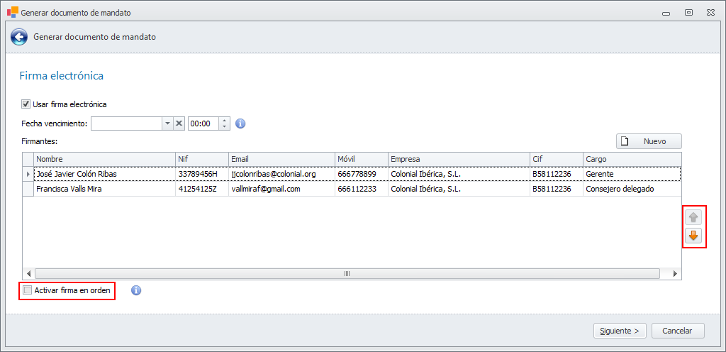Close the Generar documento de mandato window

click(x=710, y=13)
